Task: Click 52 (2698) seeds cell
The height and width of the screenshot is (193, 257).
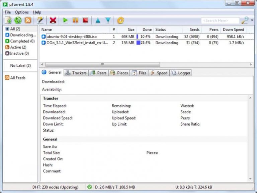Action: coord(192,37)
